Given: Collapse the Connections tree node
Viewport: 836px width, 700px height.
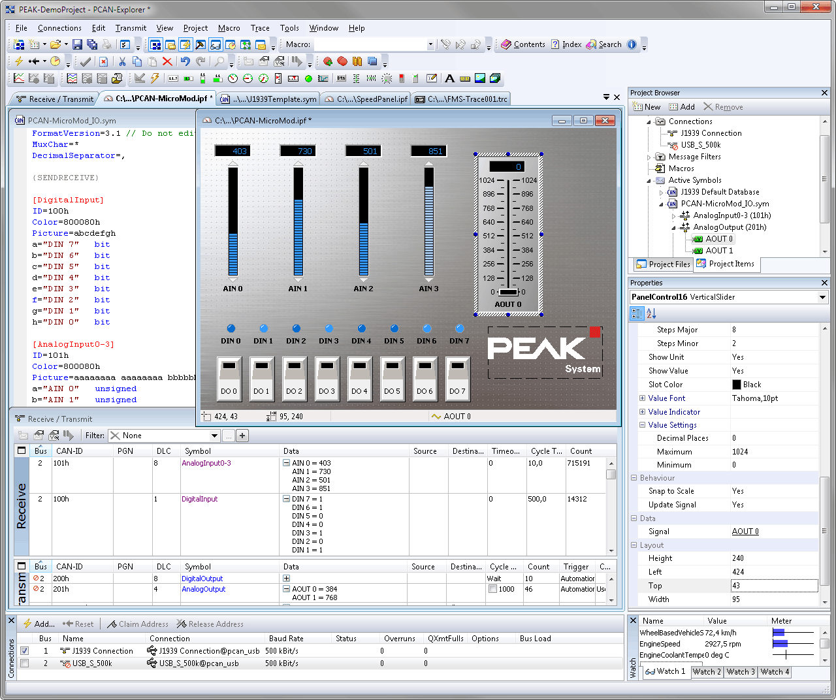Looking at the screenshot, I should [649, 121].
